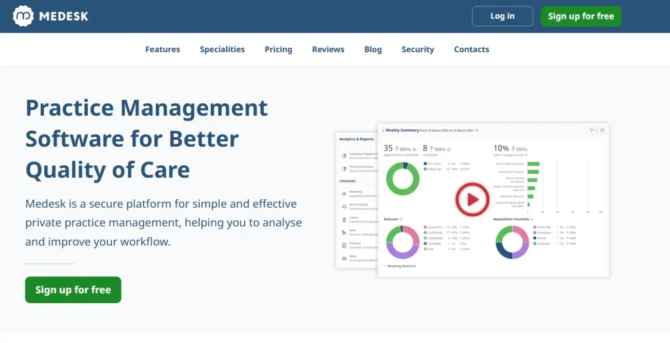670x343 pixels.
Task: Click the info icon beside Acquisition Channels
Action: [531, 220]
